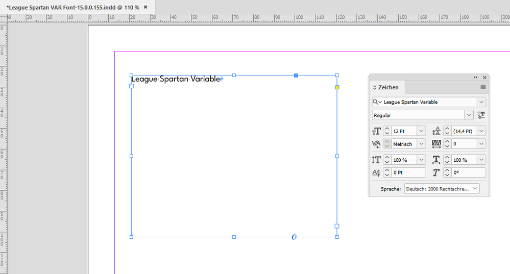Screen dimensions: 510x274
Task: Click the vertical scale 100 % field
Action: tap(404, 160)
